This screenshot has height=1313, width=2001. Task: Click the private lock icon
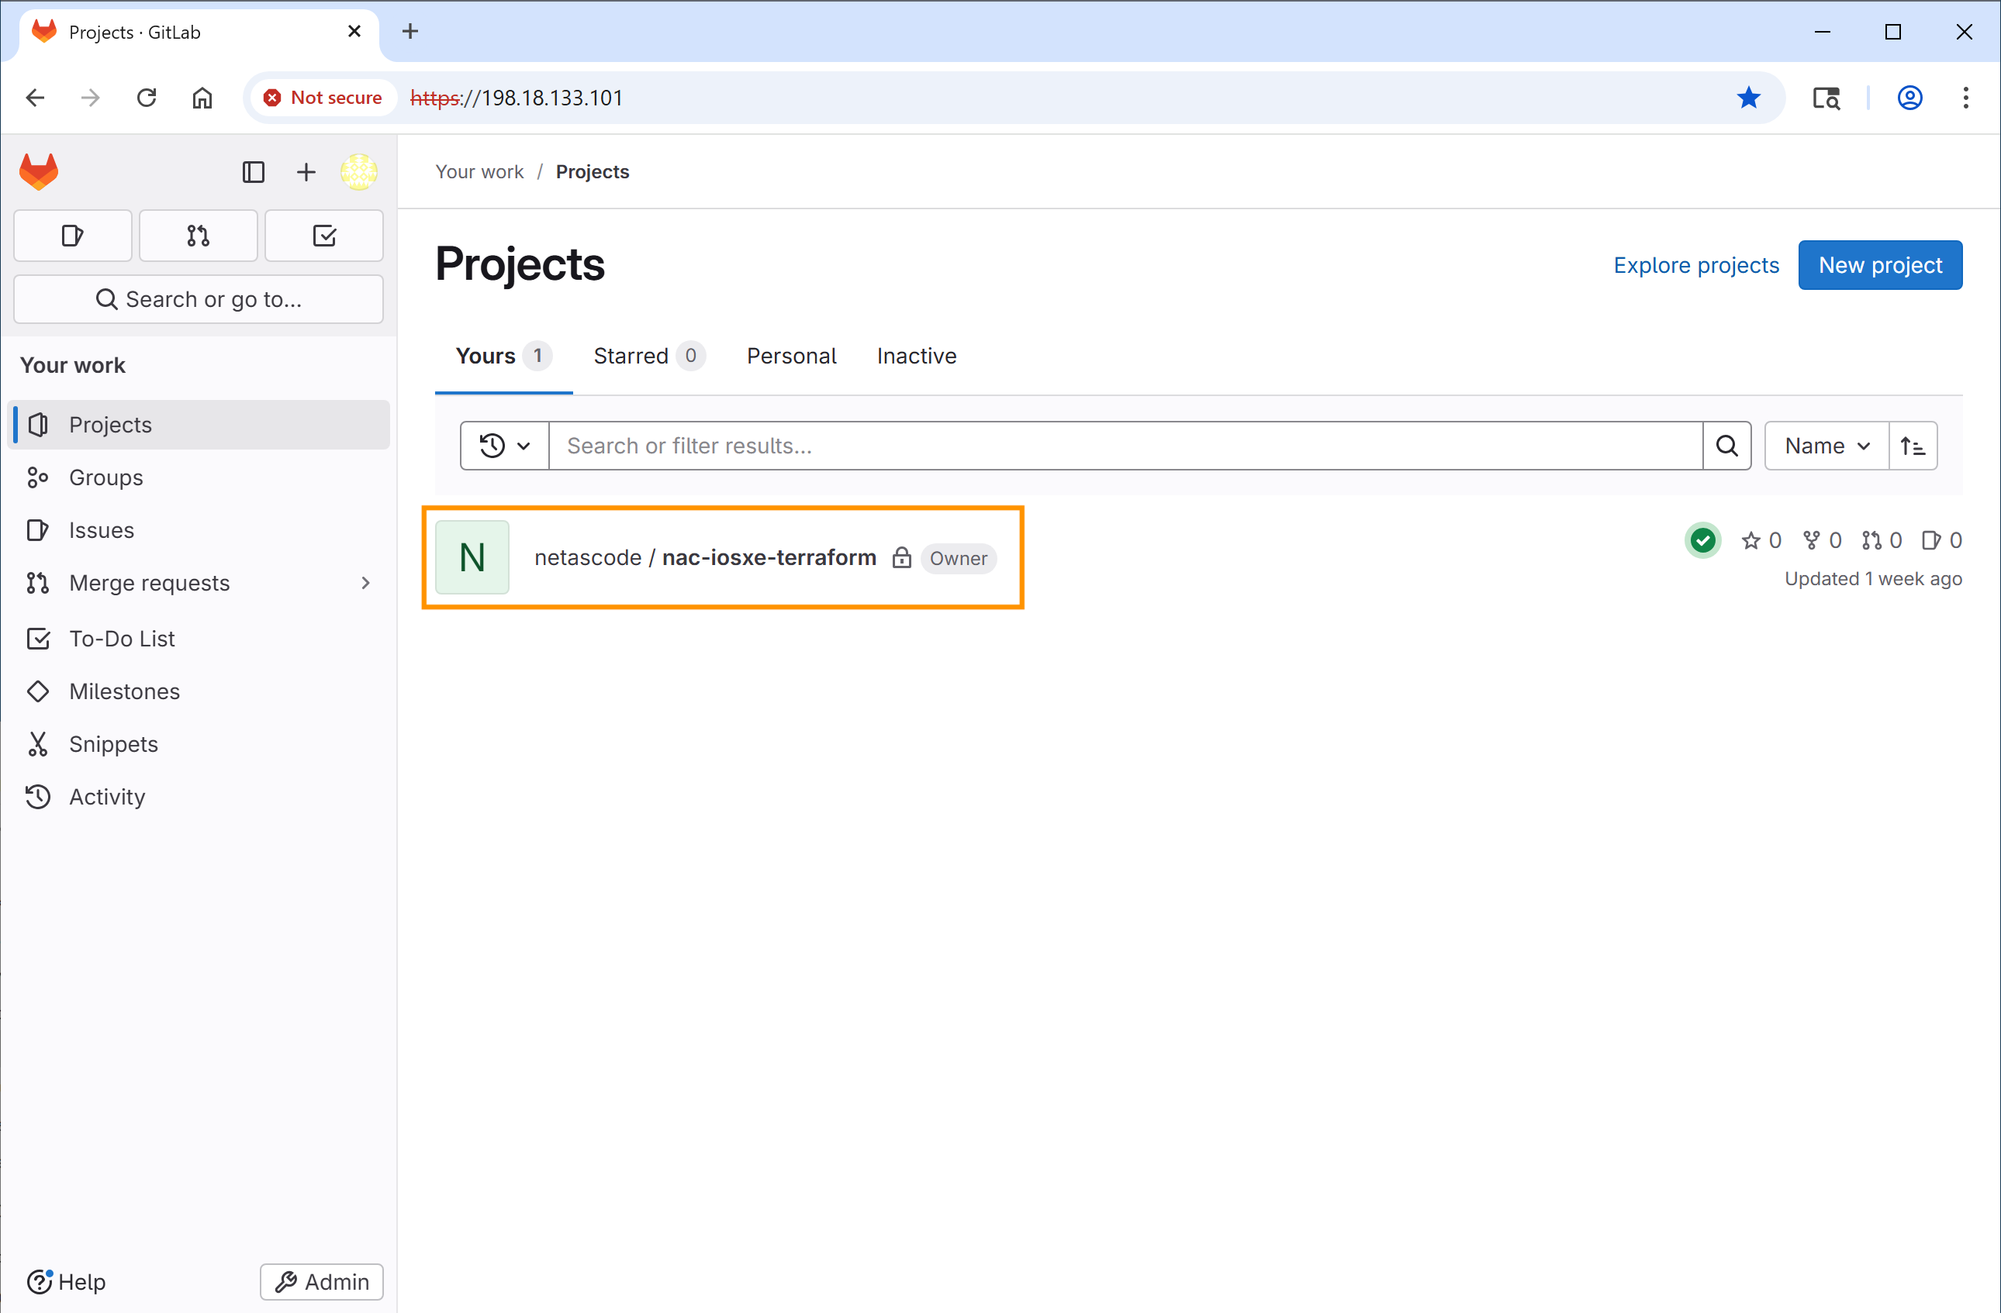(x=901, y=558)
